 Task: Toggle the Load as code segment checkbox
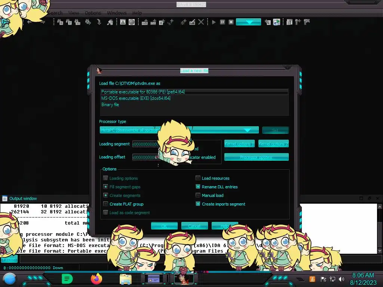pyautogui.click(x=105, y=212)
